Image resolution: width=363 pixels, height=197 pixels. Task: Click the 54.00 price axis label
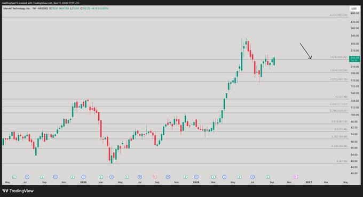[x=354, y=155]
